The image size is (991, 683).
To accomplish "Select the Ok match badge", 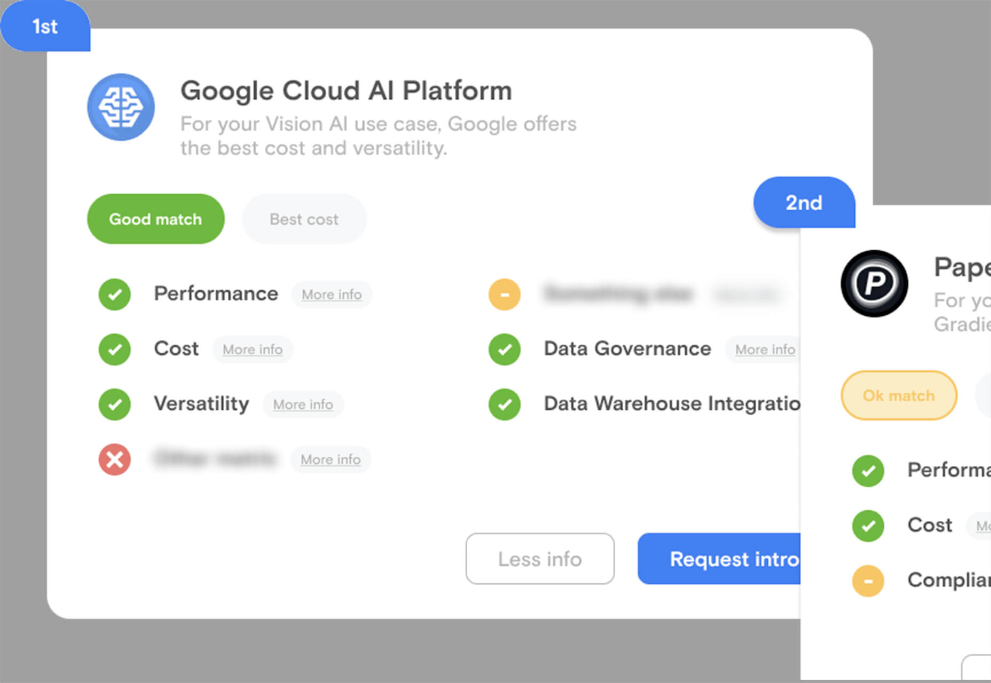I will 899,395.
